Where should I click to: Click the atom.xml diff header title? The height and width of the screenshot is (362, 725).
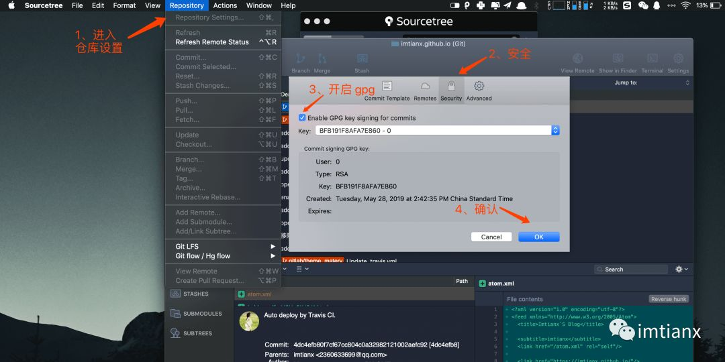pos(501,284)
